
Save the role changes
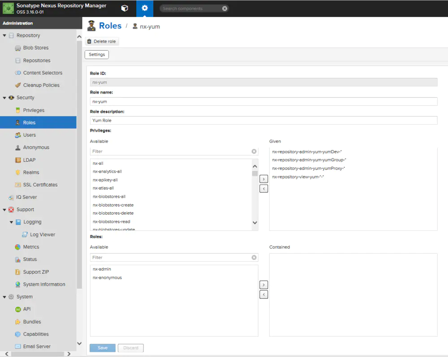[102, 348]
